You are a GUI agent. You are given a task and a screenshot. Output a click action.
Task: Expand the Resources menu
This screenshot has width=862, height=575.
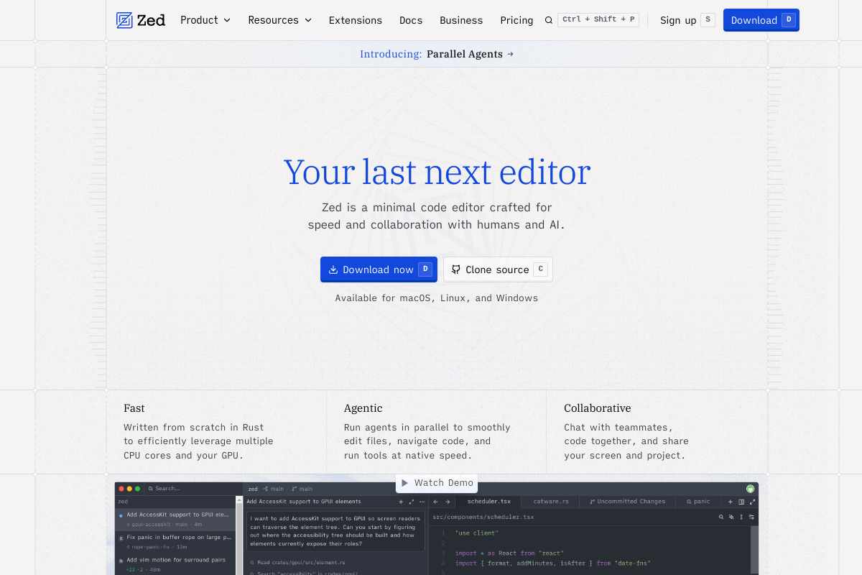[280, 20]
